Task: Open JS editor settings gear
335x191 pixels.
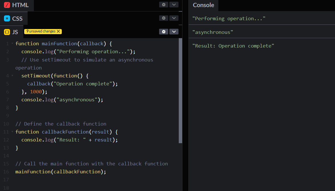Action: (x=164, y=32)
